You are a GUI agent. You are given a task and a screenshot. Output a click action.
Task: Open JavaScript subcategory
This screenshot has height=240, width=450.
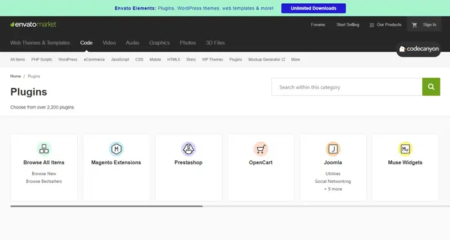pos(120,60)
